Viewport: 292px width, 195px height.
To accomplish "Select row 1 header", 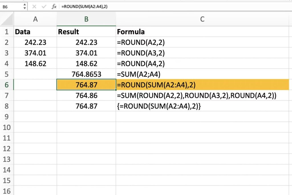I will (7, 32).
